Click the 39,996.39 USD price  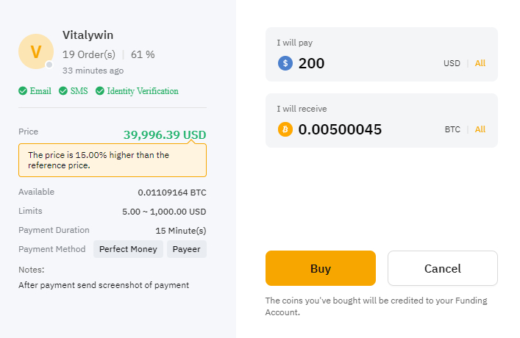(165, 135)
